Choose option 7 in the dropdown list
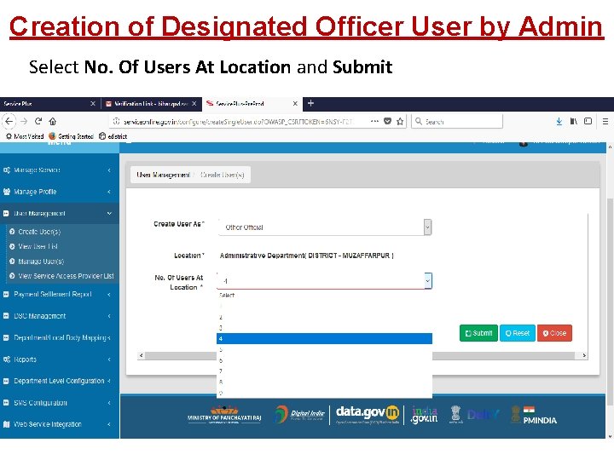The height and width of the screenshot is (460, 614). point(324,371)
